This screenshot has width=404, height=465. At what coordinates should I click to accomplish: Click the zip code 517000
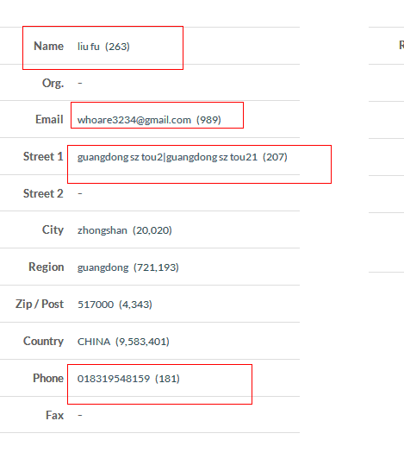point(96,305)
